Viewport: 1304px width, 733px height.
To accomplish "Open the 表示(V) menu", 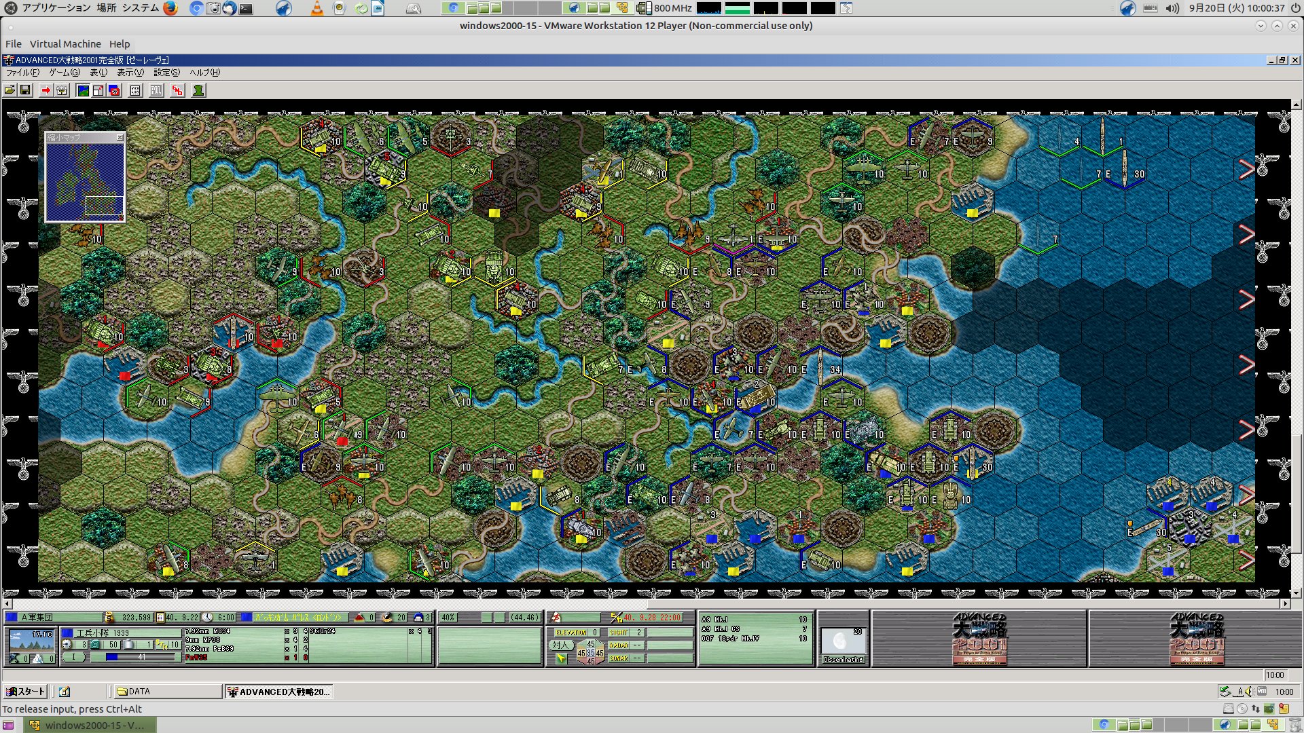I will [x=130, y=73].
